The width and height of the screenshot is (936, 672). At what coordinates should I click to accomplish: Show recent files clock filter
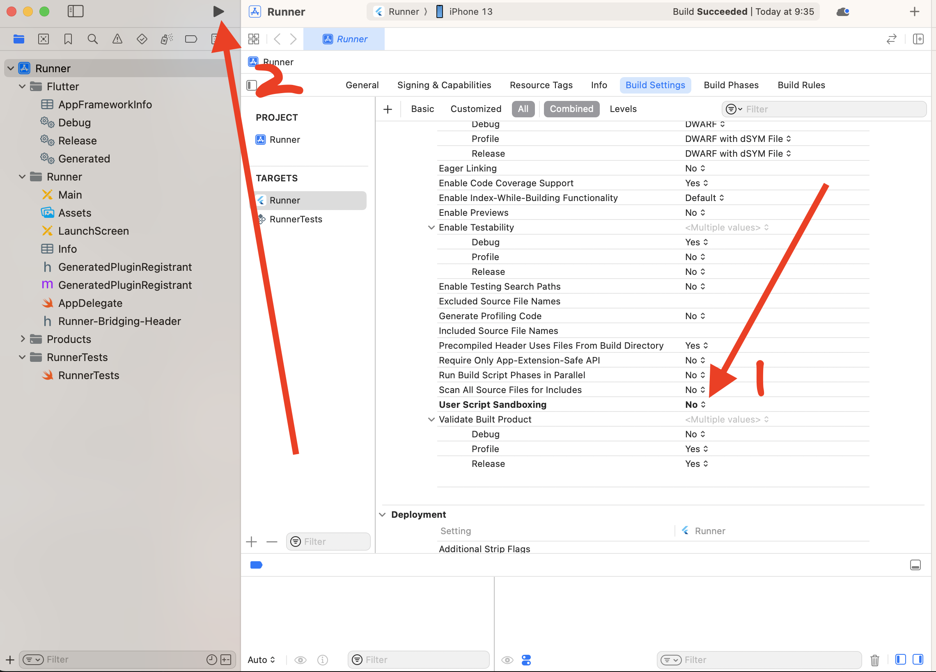coord(212,660)
